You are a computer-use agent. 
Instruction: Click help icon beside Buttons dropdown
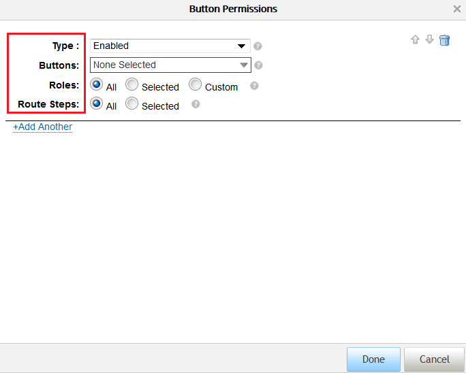coord(259,65)
